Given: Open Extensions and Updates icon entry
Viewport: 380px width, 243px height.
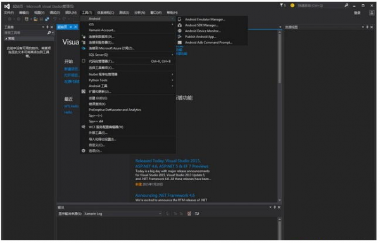Looking at the screenshot, I should pos(84,92).
